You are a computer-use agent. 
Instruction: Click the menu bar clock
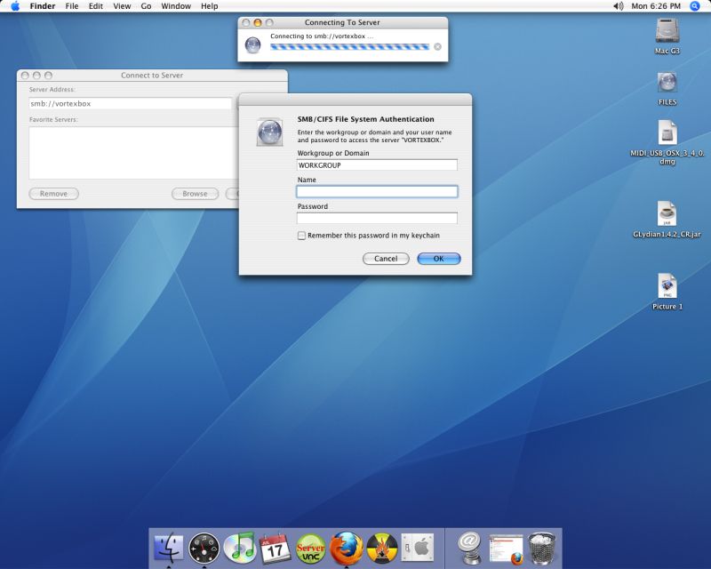click(x=656, y=6)
